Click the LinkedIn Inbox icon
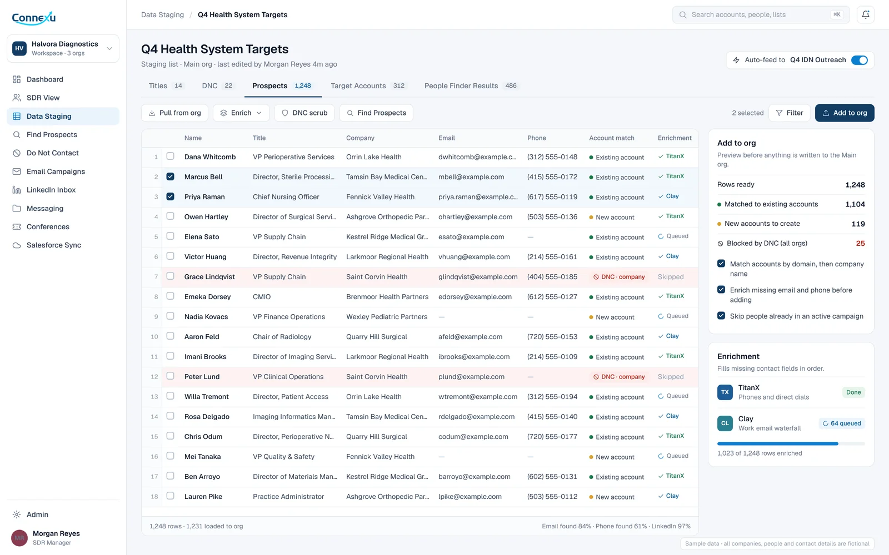Viewport: 889px width, 555px height. (17, 190)
